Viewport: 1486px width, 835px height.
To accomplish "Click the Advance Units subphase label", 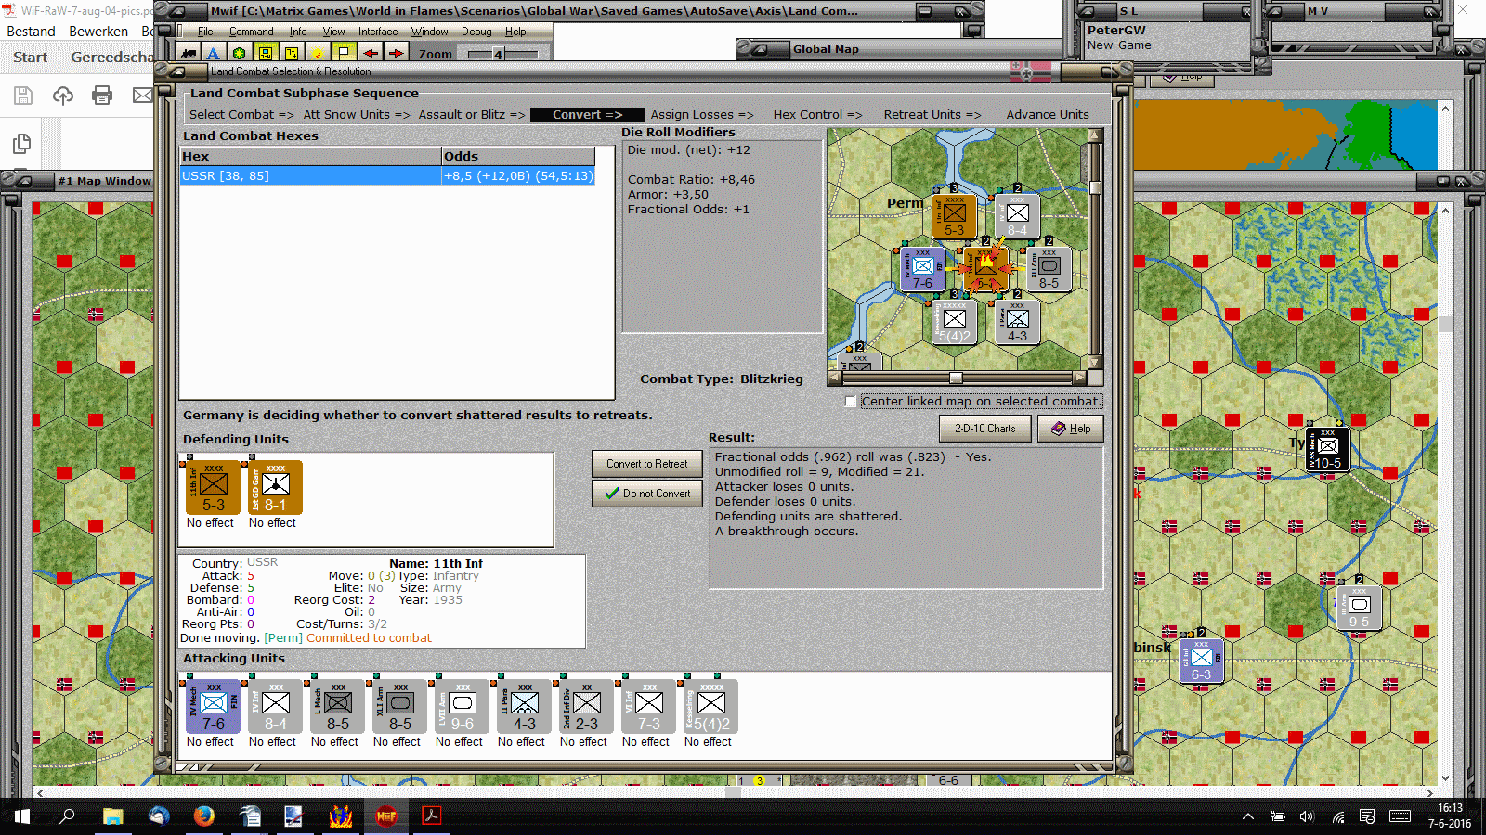I will pyautogui.click(x=1048, y=115).
